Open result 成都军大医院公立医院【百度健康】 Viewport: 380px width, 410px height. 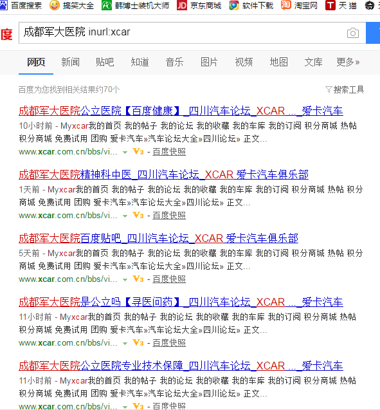pos(181,111)
